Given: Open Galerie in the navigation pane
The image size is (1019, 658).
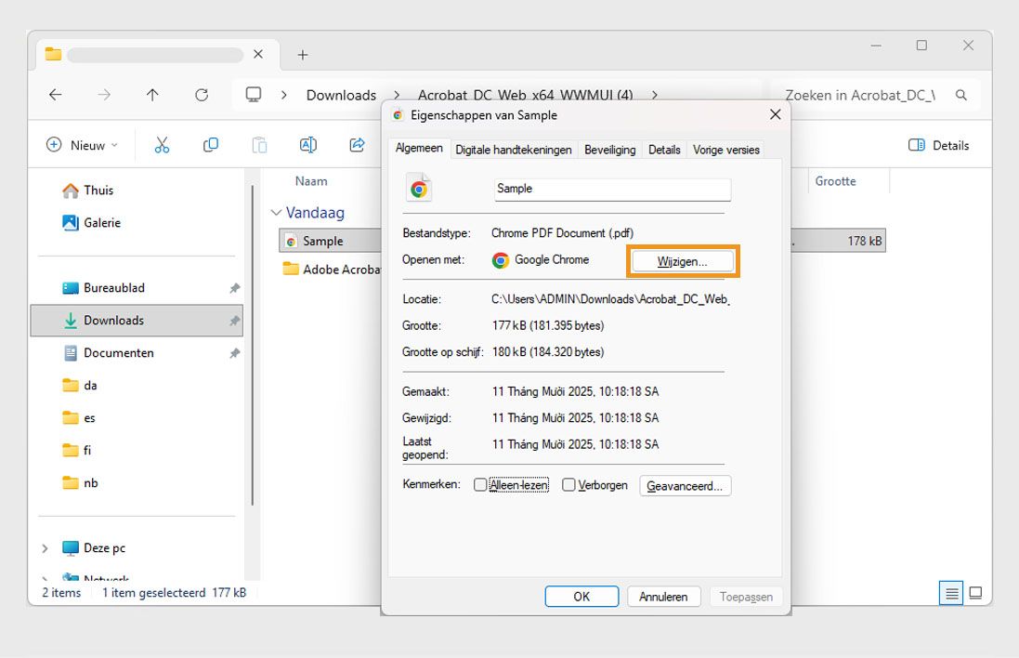Looking at the screenshot, I should (x=102, y=223).
